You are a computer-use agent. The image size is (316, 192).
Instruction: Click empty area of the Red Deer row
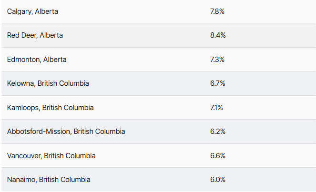pos(137,35)
